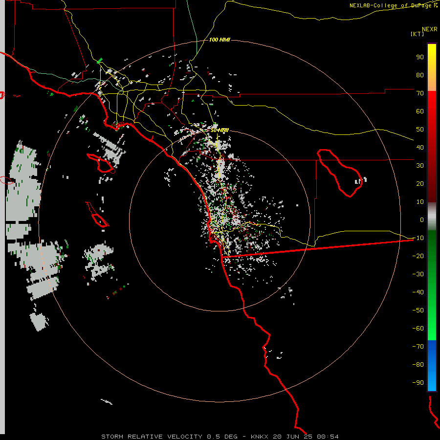Click the 100 NMI range ring label
Screen dimensions: 440x440
(x=220, y=40)
